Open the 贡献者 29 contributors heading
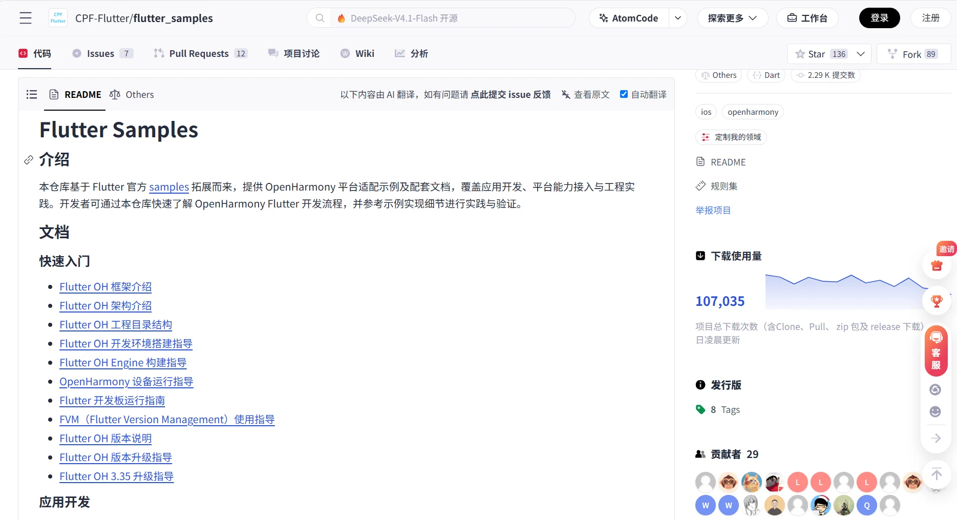 (x=727, y=454)
